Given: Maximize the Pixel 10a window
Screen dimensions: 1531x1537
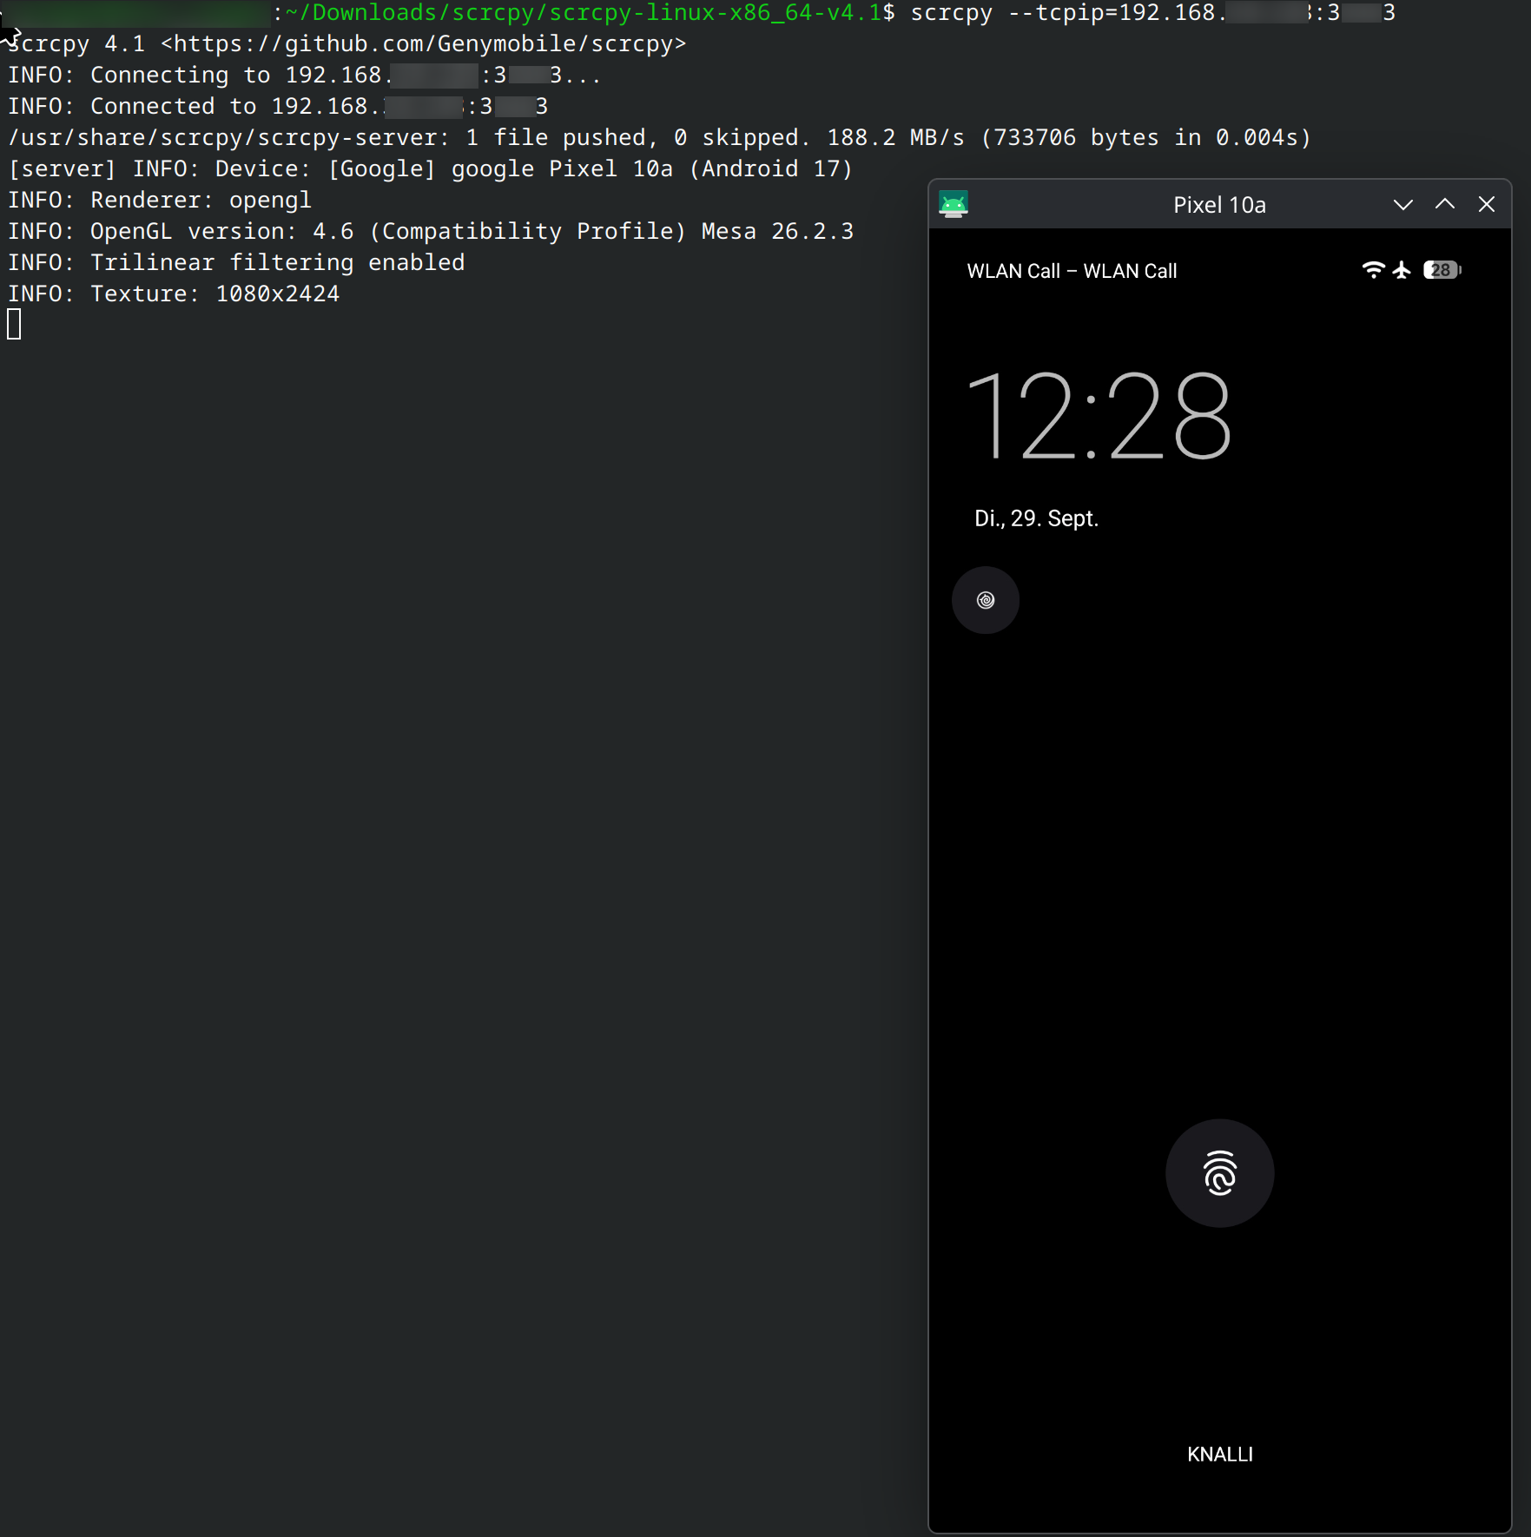Looking at the screenshot, I should (x=1445, y=204).
